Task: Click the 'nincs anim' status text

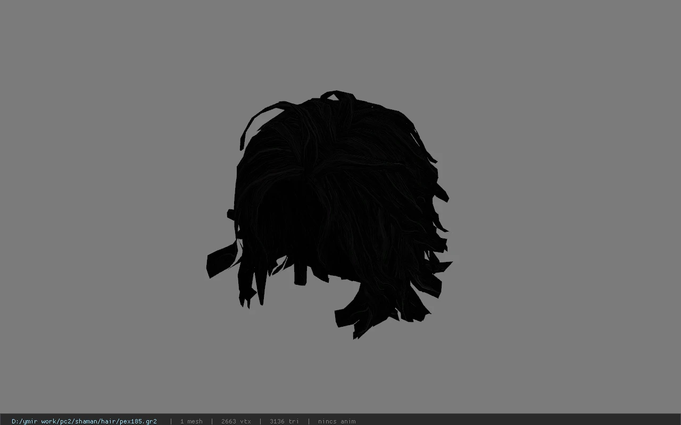Action: tap(337, 421)
